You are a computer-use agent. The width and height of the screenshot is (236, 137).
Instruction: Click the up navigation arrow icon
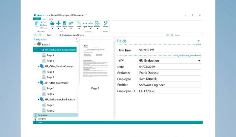click(35, 35)
